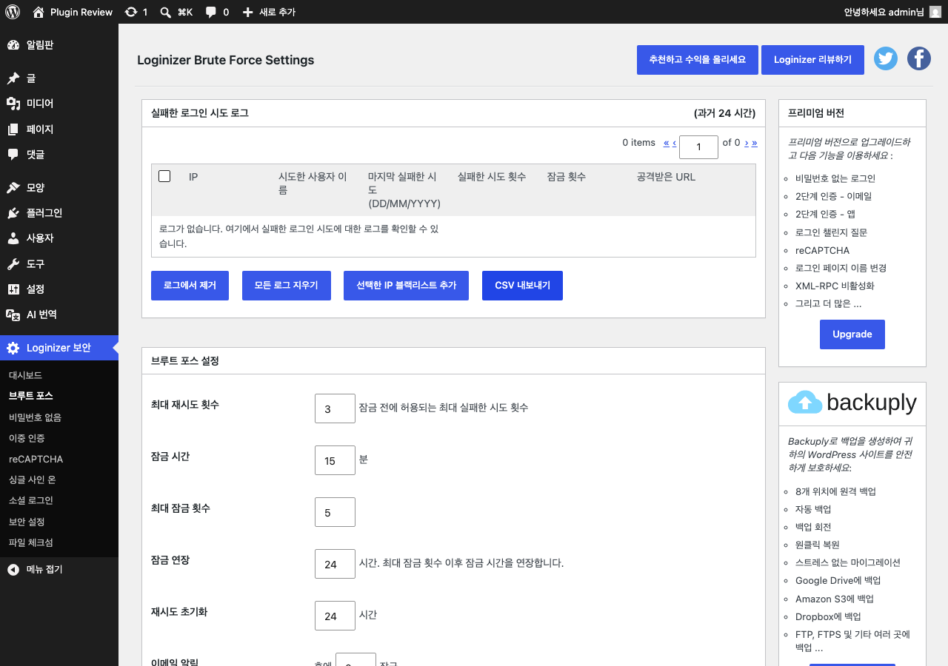
Task: Click 안녕하세요 admin님 greeting
Action: click(884, 12)
